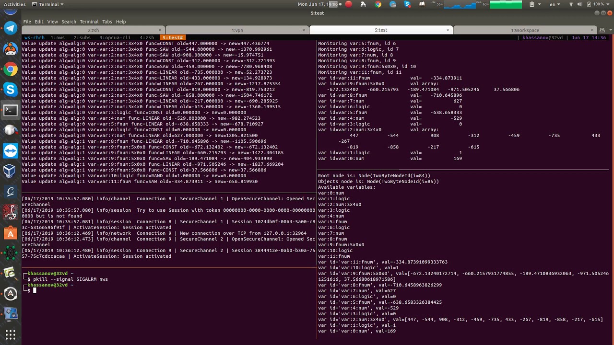Screen dimensions: 614x345
Task: Select tmux window 3:opcua-cli in status line
Action: (x=115, y=37)
